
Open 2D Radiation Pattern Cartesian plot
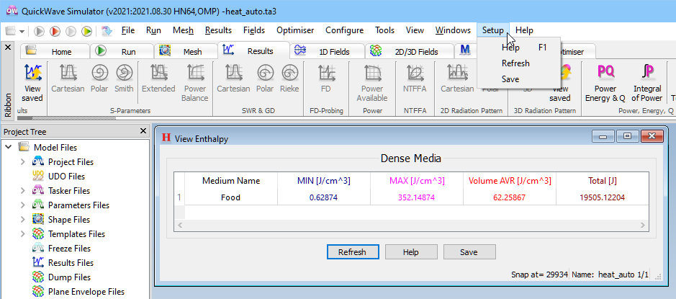click(x=457, y=79)
